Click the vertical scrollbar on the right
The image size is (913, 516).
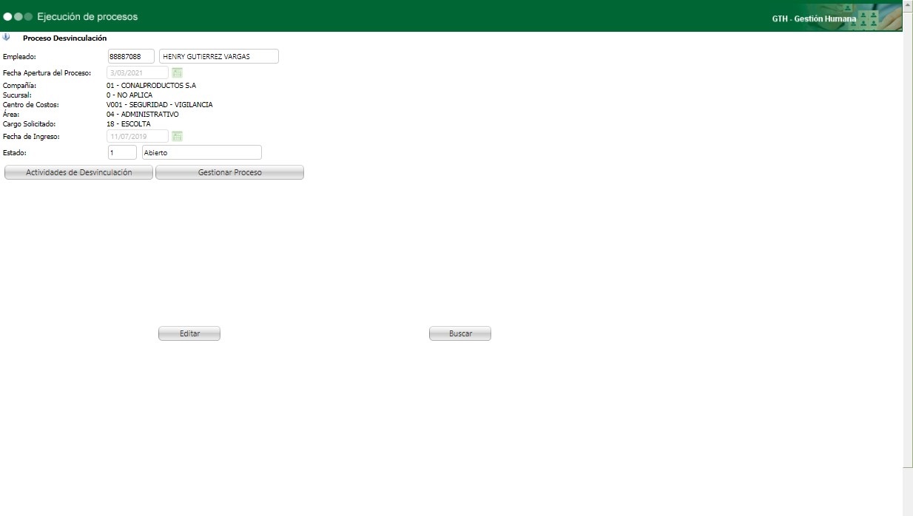[x=908, y=259]
